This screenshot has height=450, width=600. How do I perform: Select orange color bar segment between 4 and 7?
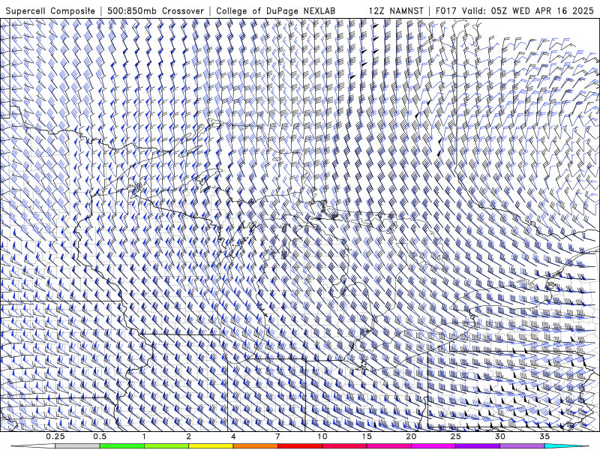[255, 446]
